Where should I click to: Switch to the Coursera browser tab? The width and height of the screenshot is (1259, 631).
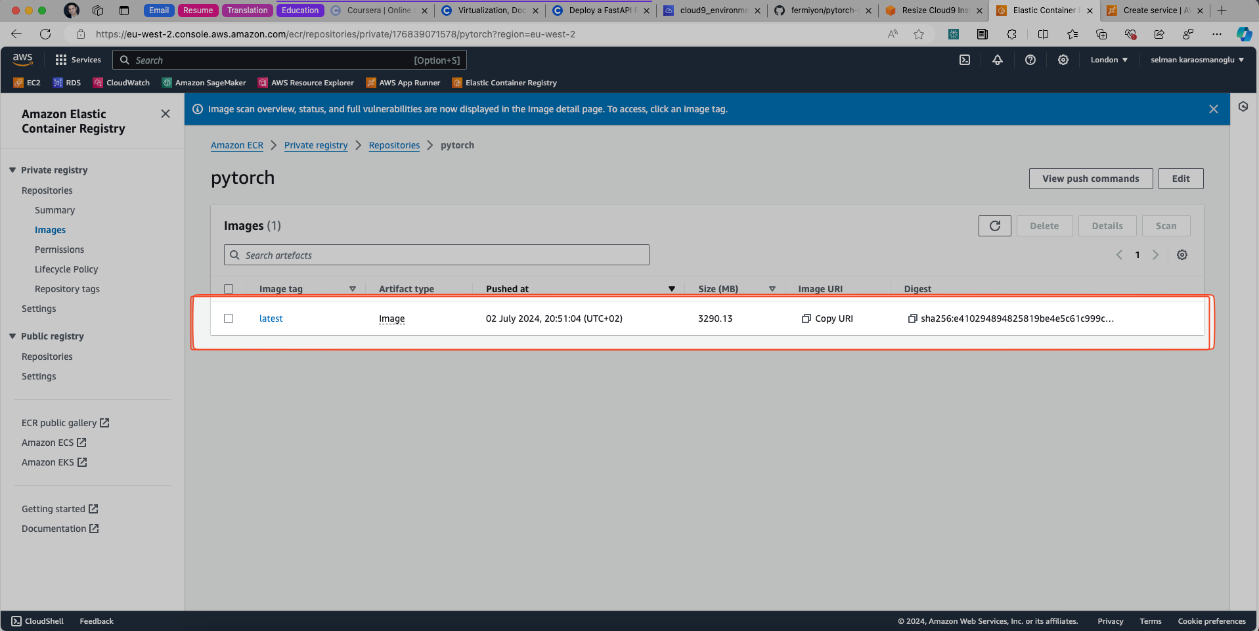coord(378,11)
